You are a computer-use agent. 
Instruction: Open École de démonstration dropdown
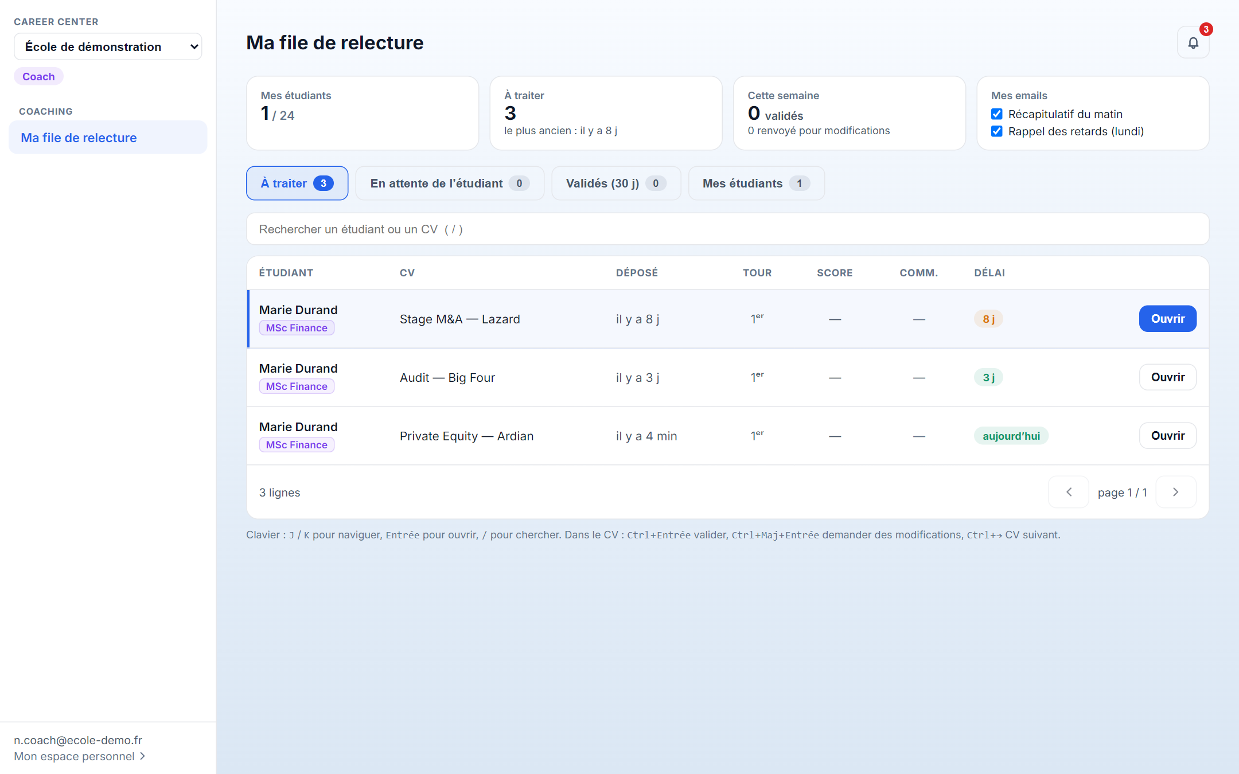coord(108,46)
